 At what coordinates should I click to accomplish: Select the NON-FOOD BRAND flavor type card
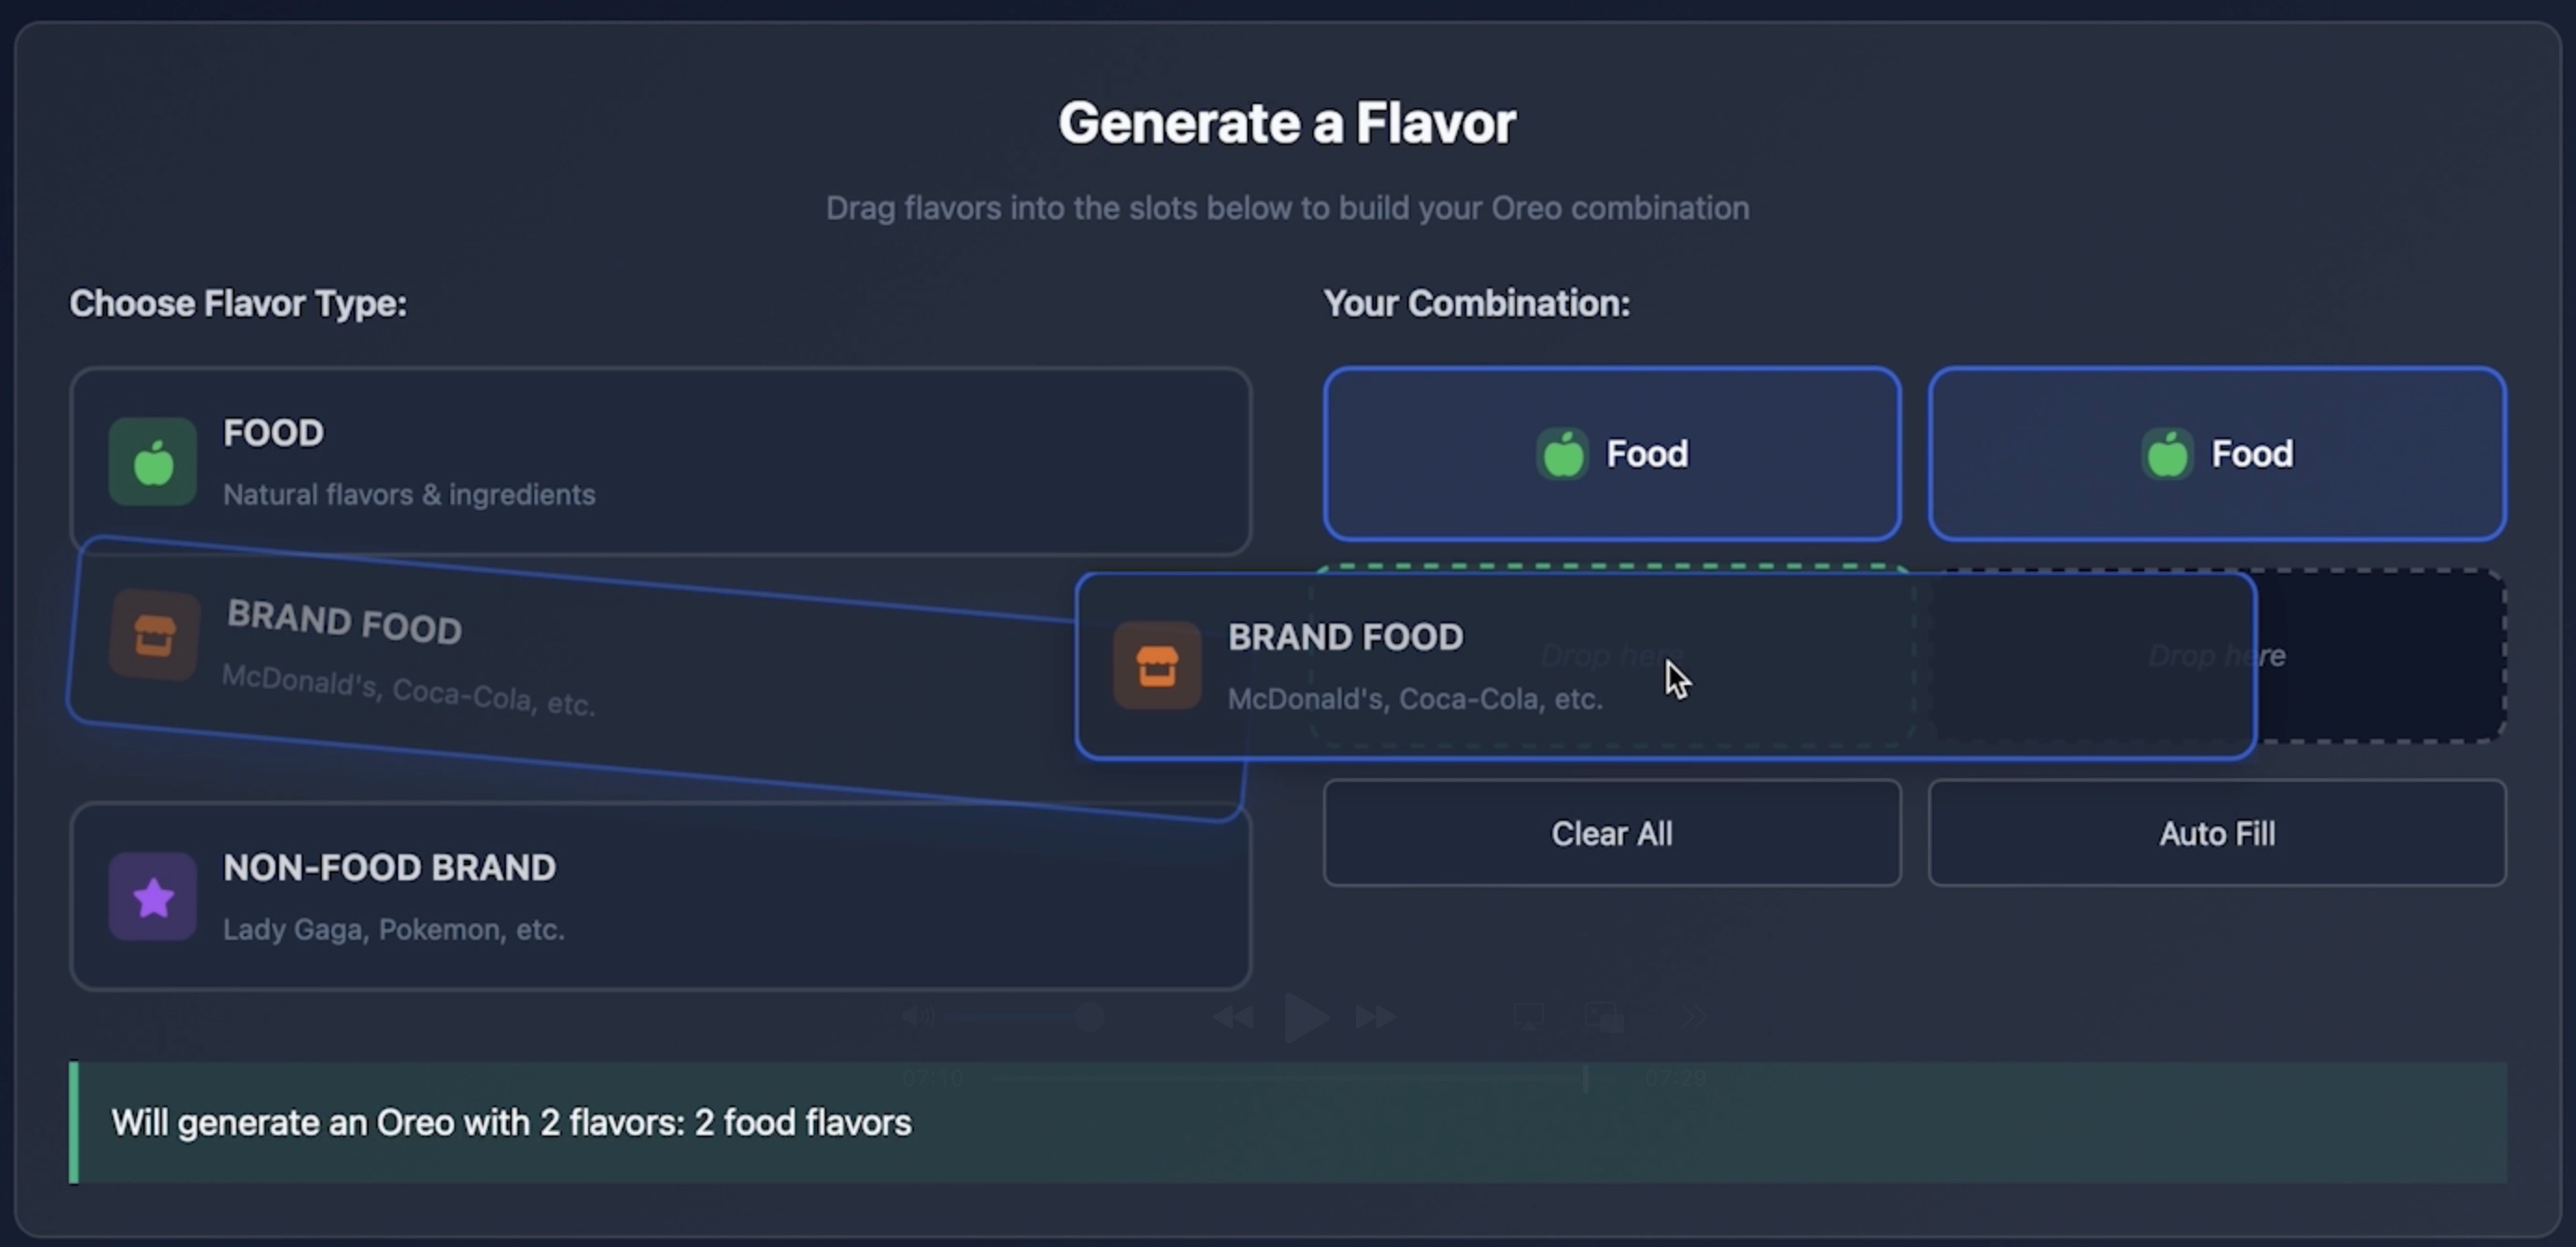coord(660,893)
